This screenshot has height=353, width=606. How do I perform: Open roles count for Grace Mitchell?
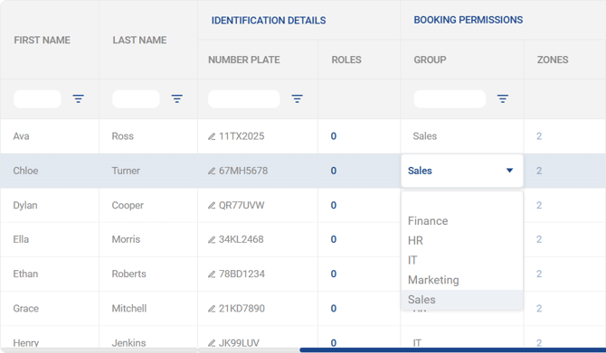pyautogui.click(x=334, y=308)
